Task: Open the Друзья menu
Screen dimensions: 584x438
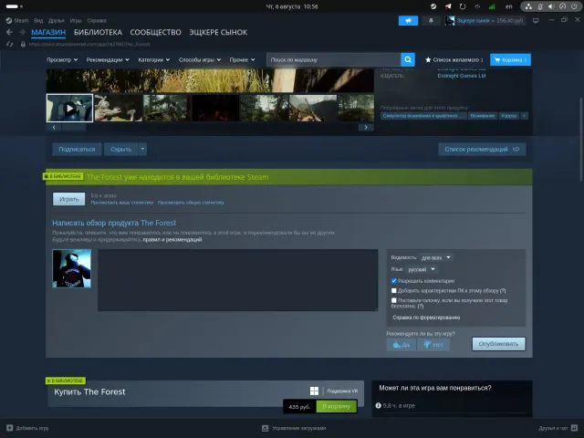Action: (57, 20)
